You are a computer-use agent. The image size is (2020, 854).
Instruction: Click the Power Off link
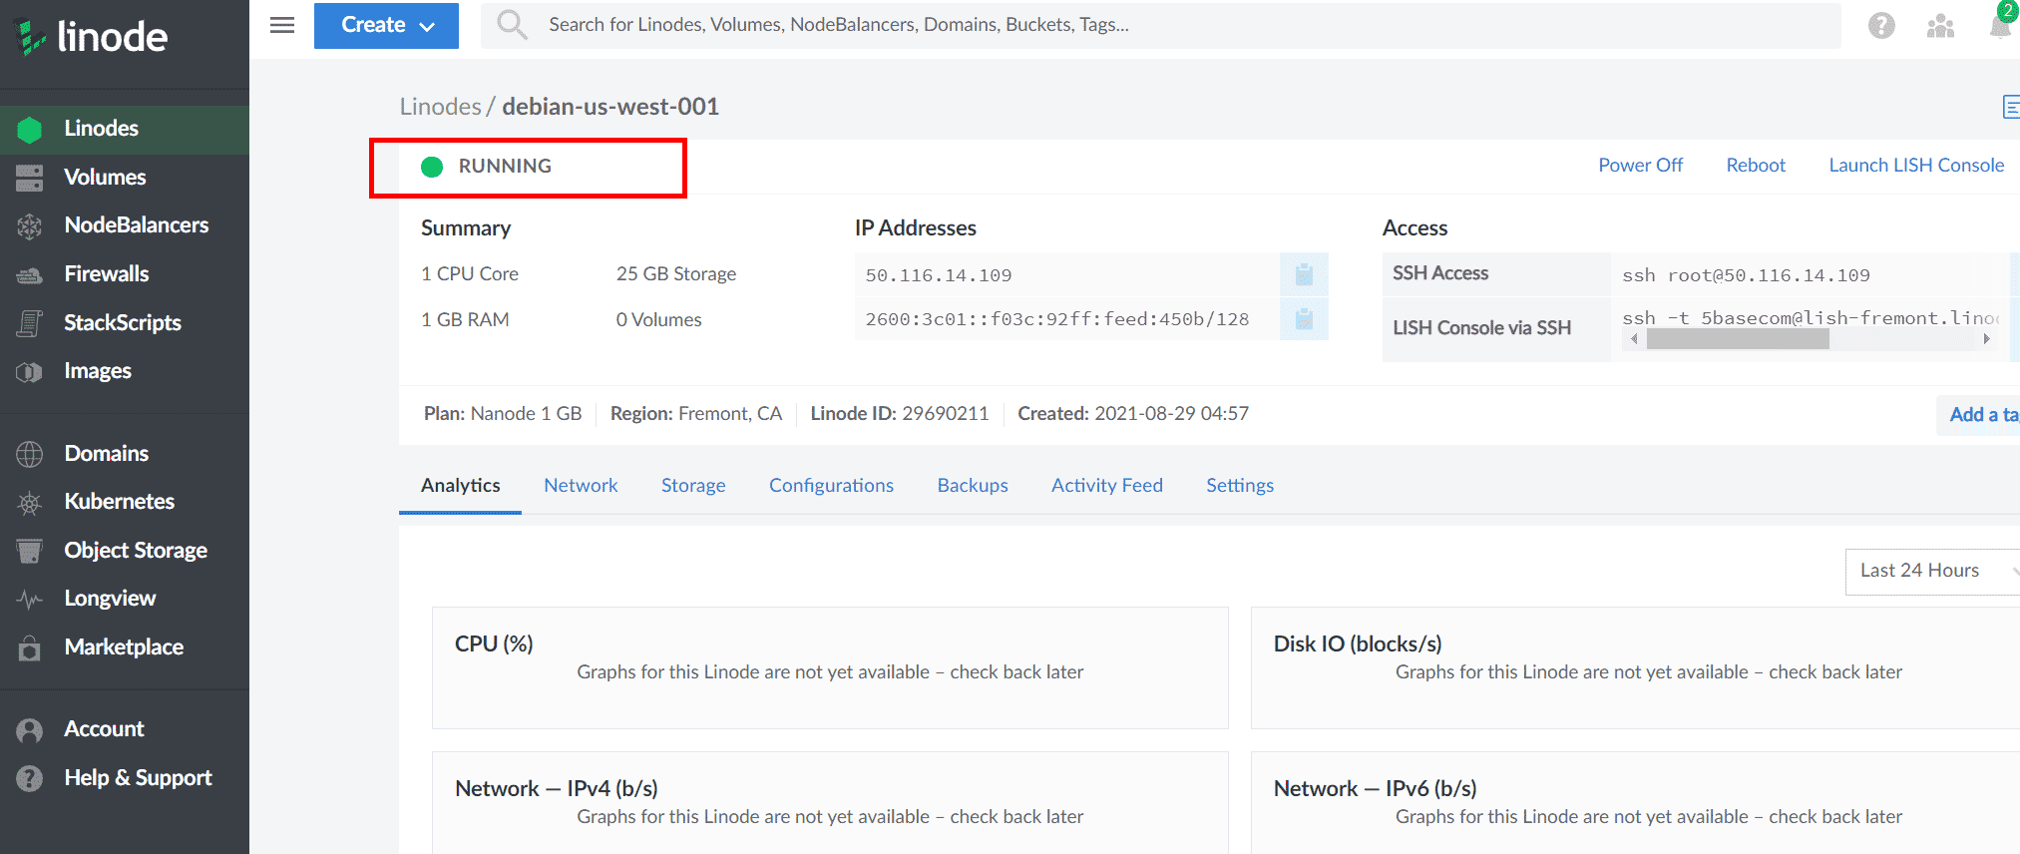1640,166
